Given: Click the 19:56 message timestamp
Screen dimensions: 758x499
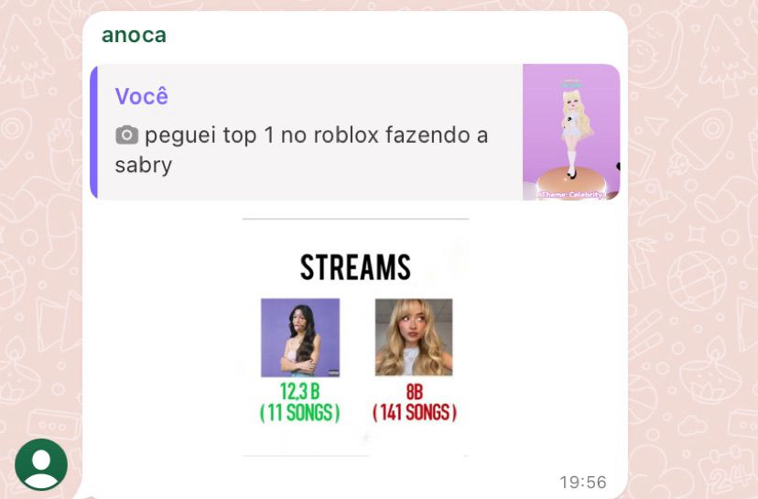Looking at the screenshot, I should tap(582, 483).
